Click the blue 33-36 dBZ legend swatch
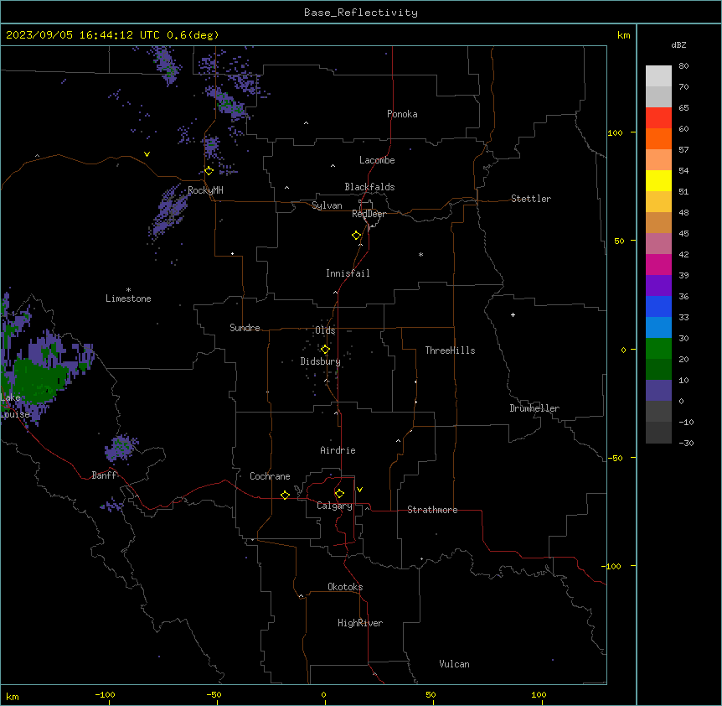Screen dimensions: 722x706 tap(658, 306)
